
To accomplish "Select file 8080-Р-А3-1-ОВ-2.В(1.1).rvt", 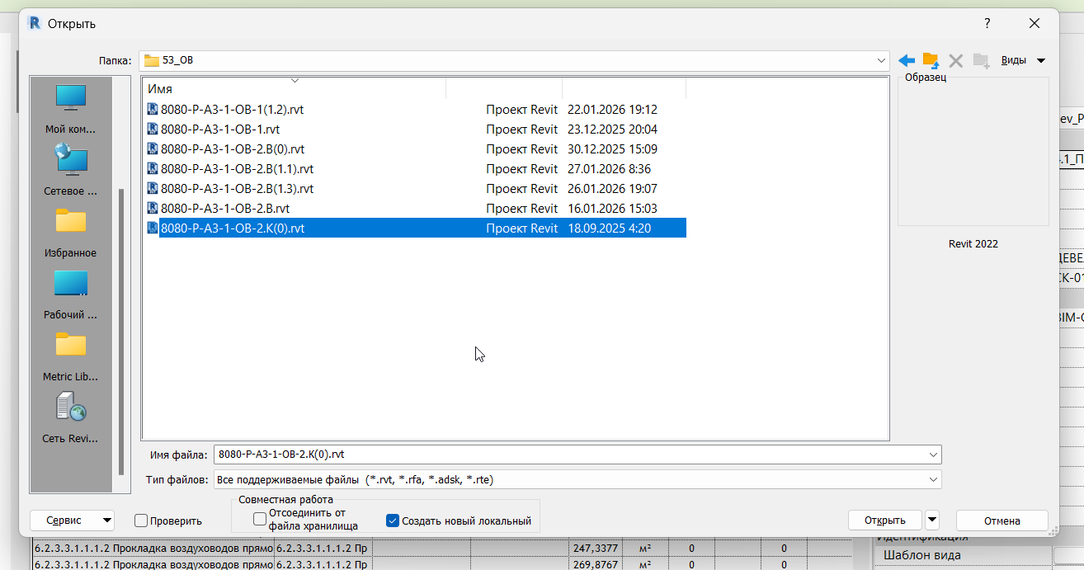I will coord(237,168).
